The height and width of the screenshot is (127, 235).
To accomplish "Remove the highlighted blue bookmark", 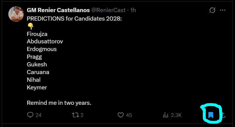I will coord(211,115).
